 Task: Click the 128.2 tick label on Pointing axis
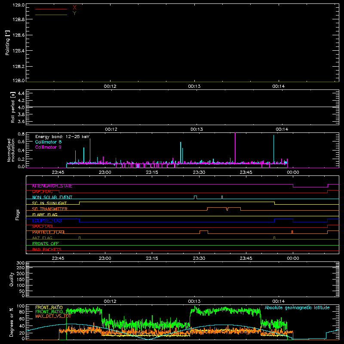point(18,67)
